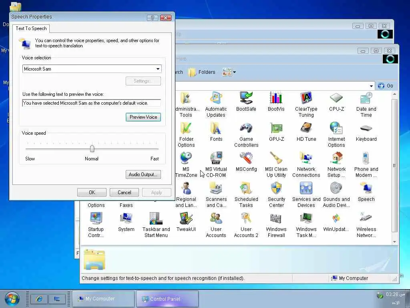The height and width of the screenshot is (308, 410).
Task: Open MS TimeZone icon
Action: [x=186, y=165]
